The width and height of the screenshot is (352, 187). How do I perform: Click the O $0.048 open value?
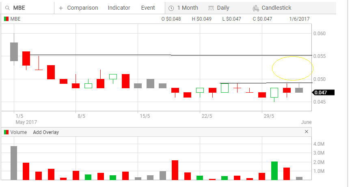(171, 19)
